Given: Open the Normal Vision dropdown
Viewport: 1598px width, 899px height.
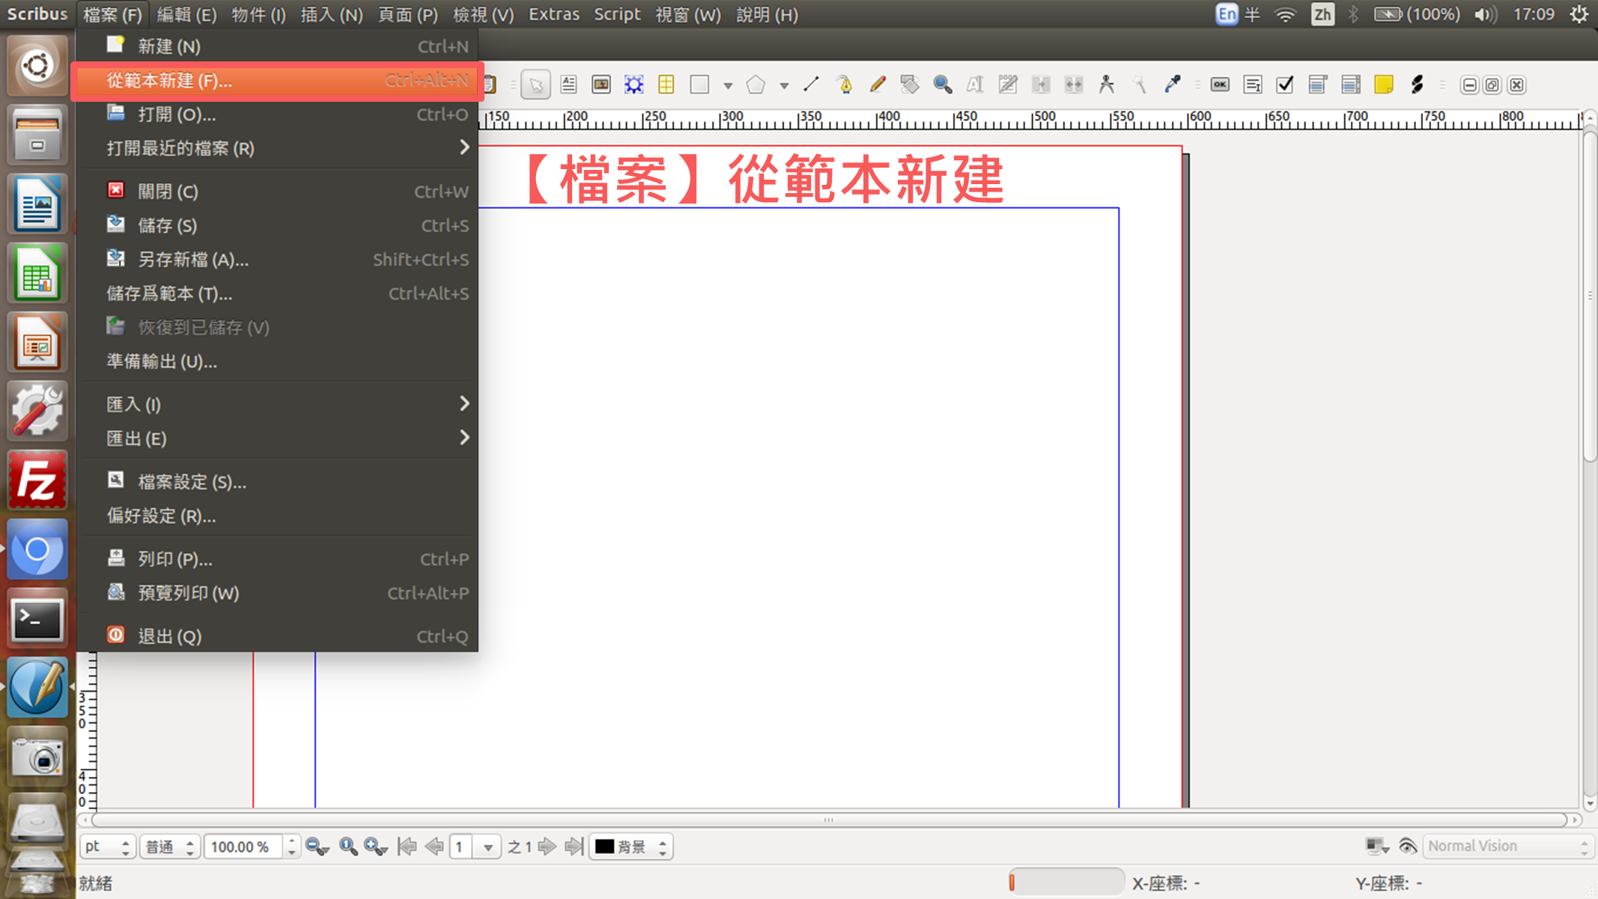Looking at the screenshot, I should click(x=1507, y=847).
